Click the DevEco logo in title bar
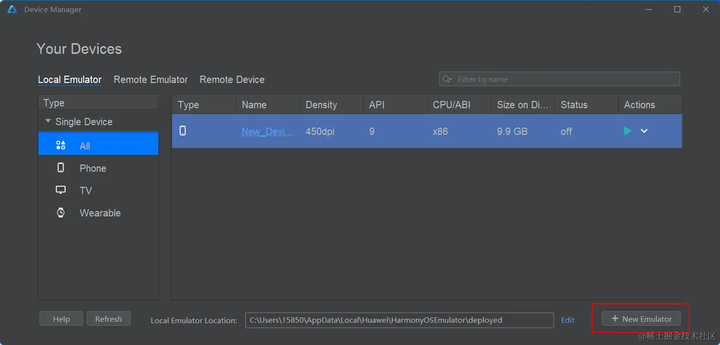The height and width of the screenshot is (345, 720). coord(12,9)
